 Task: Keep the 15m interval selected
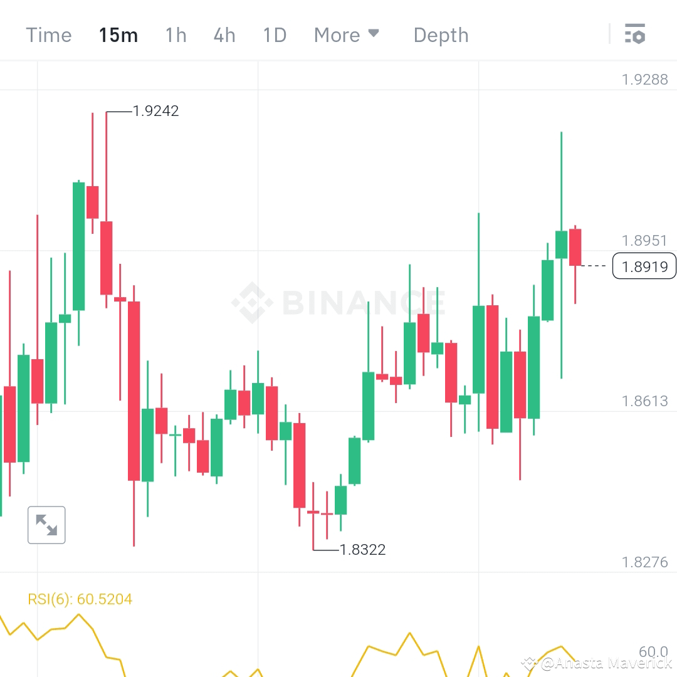[x=118, y=36]
